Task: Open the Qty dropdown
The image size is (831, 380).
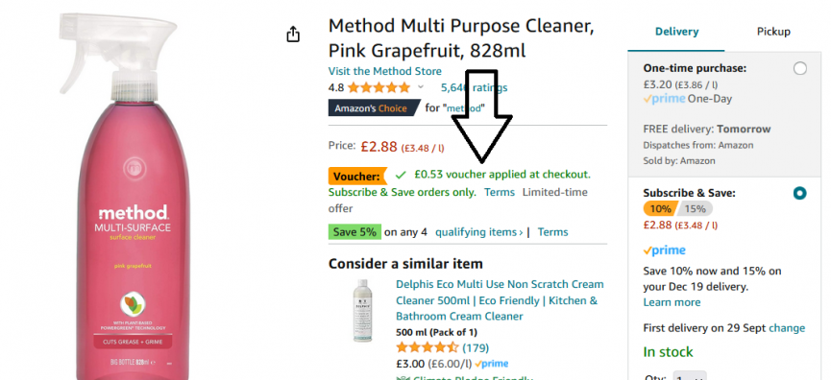Action: (x=689, y=376)
